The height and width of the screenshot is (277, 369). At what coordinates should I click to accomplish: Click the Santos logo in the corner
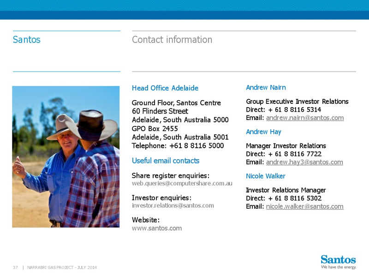pyautogui.click(x=338, y=259)
